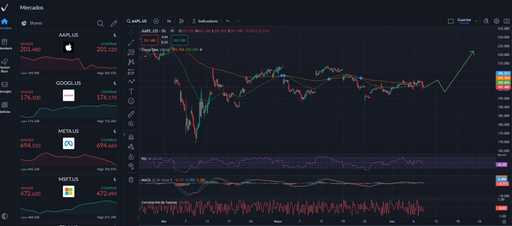Click the red 201.480 sell button on chart
The width and height of the screenshot is (512, 226).
[x=150, y=40]
